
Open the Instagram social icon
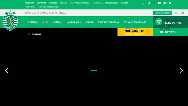tap(164, 3)
